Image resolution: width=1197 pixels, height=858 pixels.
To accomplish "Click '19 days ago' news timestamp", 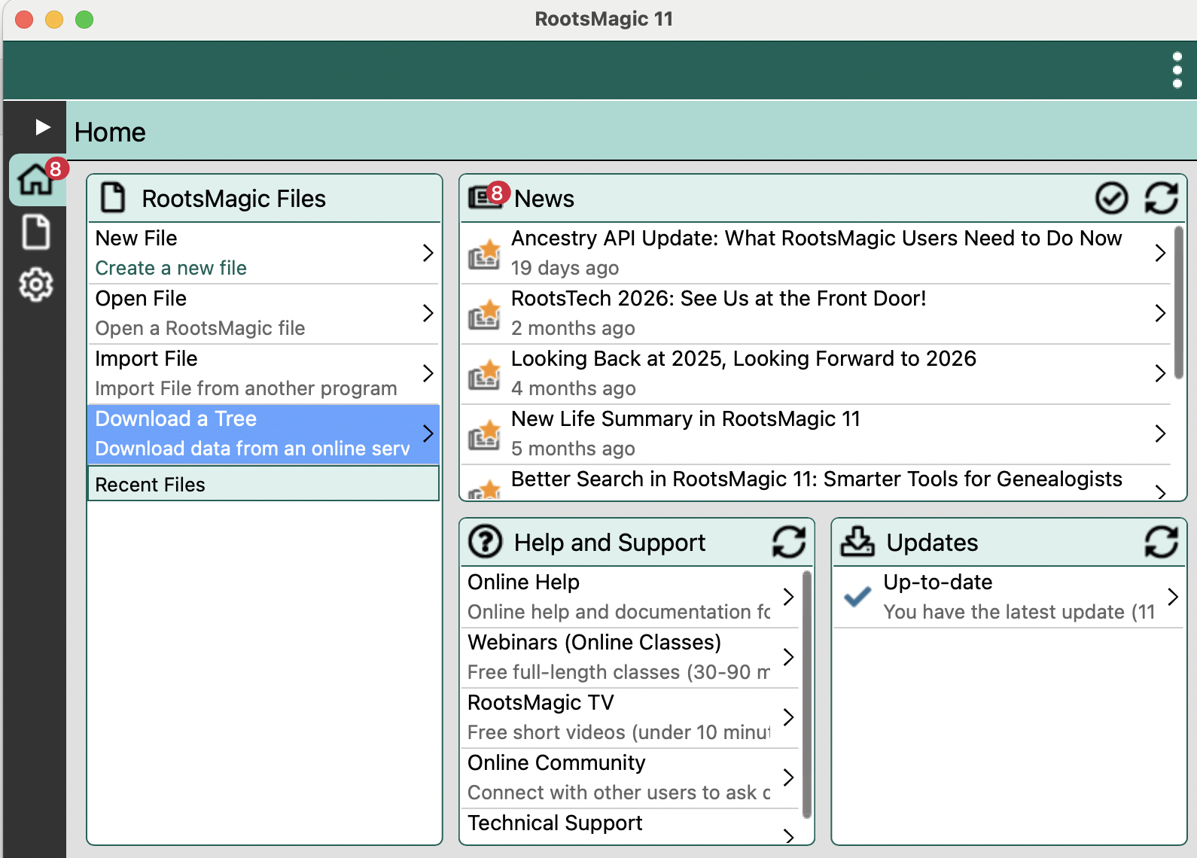I will coord(565,268).
